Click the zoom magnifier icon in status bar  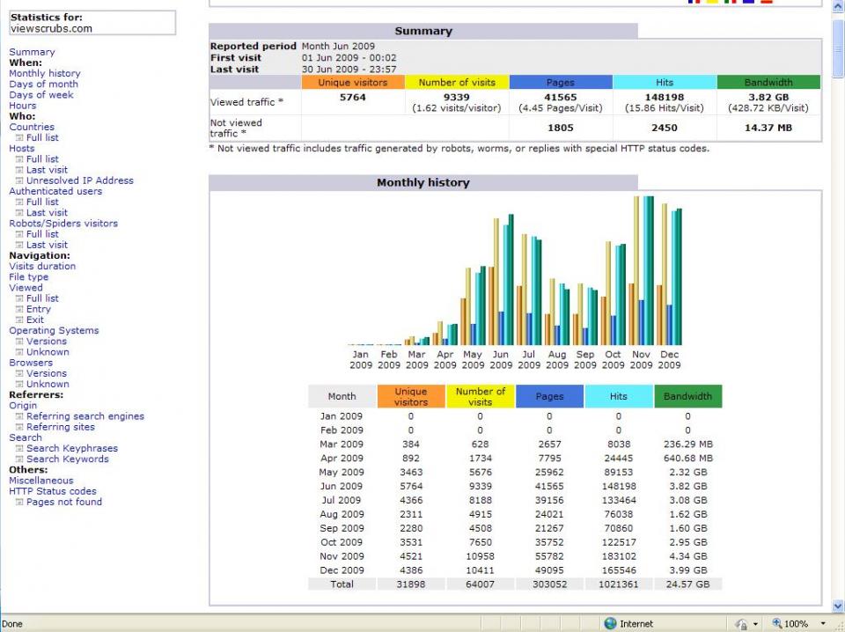(776, 623)
